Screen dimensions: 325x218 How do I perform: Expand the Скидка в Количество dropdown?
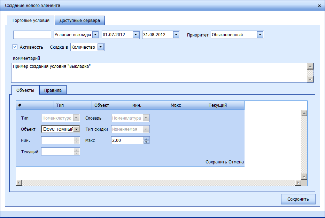point(101,47)
